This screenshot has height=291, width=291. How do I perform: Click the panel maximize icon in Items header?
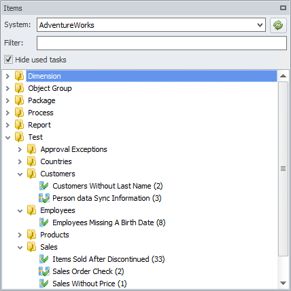pos(283,8)
